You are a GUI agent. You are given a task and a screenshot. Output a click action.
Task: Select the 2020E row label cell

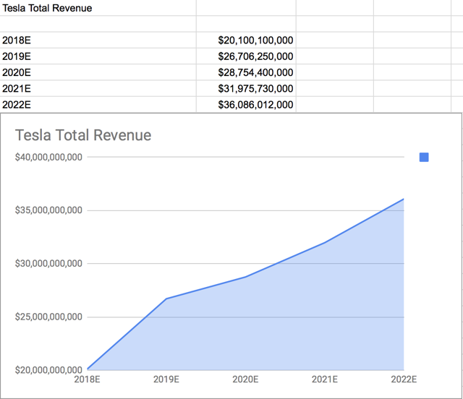pyautogui.click(x=98, y=72)
